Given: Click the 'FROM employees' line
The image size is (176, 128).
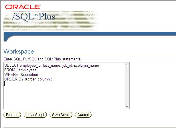Looking at the screenshot, I should [x=20, y=70].
